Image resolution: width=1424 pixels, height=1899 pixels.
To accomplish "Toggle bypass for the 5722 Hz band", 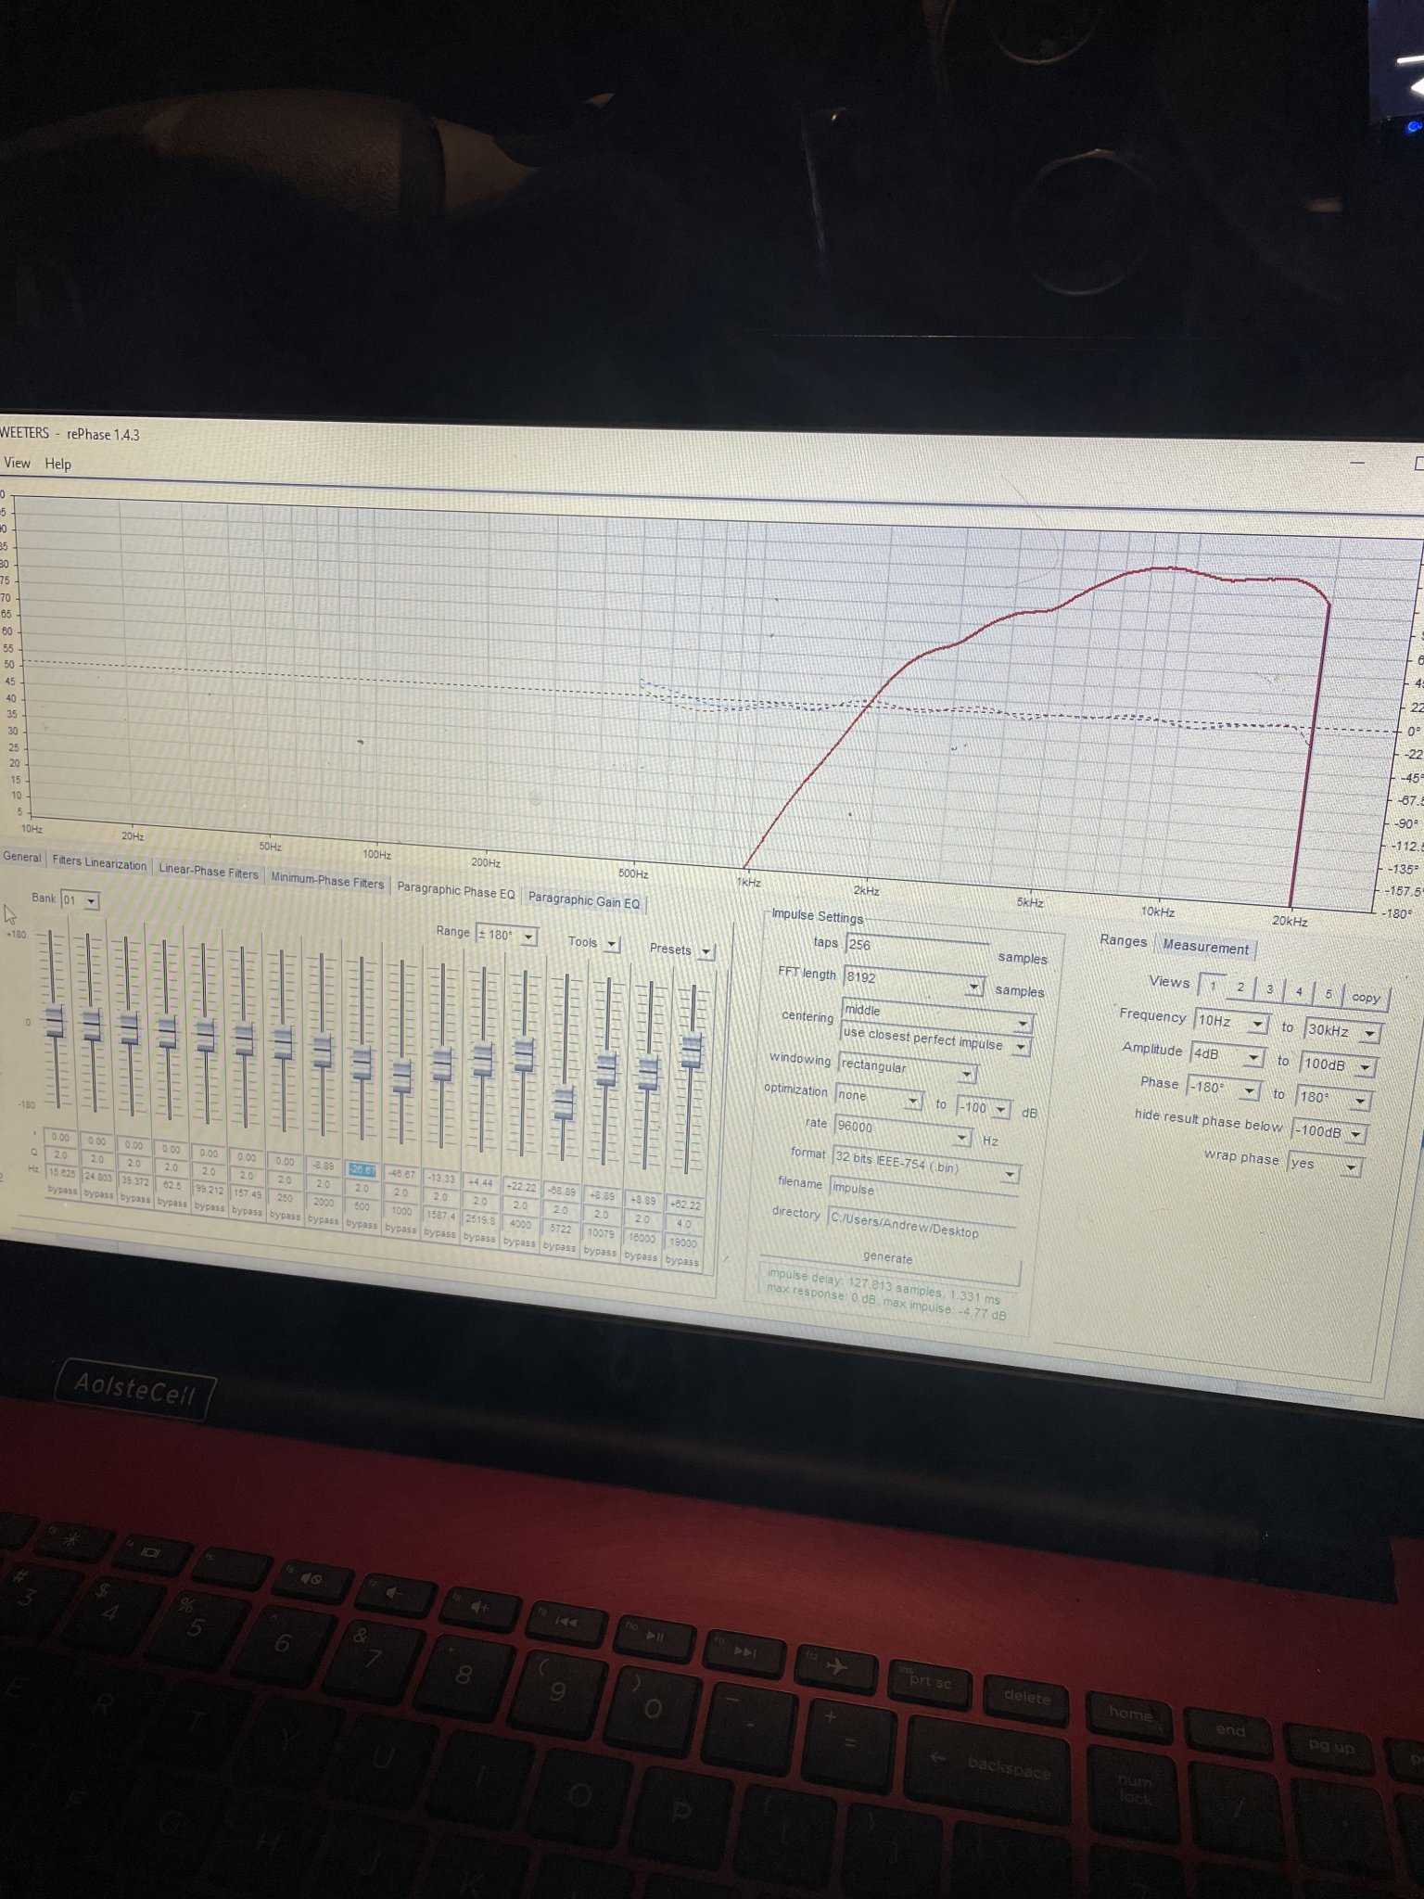I will [x=560, y=1247].
